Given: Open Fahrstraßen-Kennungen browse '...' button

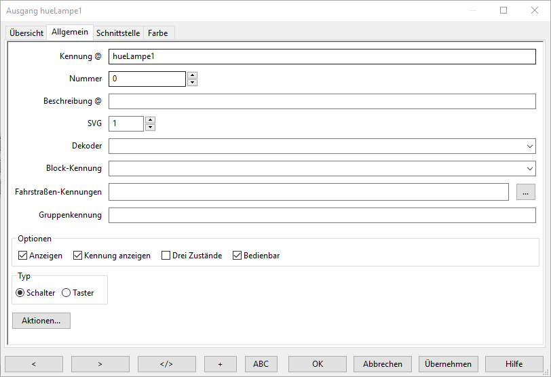Looking at the screenshot, I should (x=525, y=192).
